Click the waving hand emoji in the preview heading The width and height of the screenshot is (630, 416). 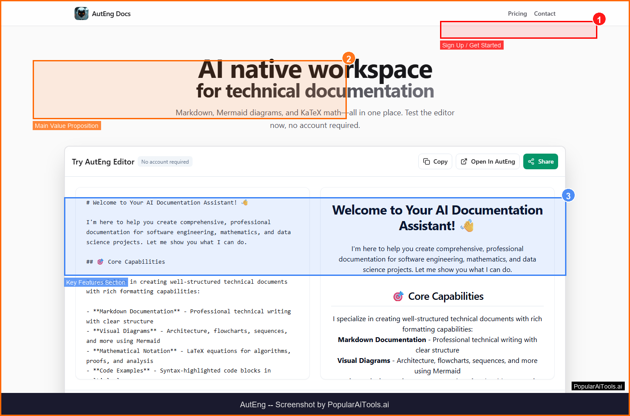[467, 226]
